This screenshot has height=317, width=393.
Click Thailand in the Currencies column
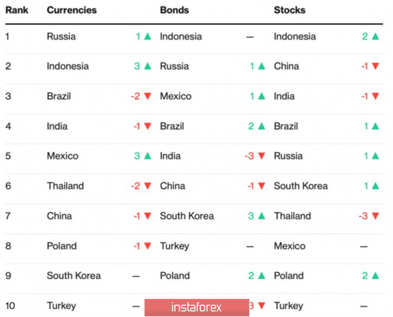point(66,186)
